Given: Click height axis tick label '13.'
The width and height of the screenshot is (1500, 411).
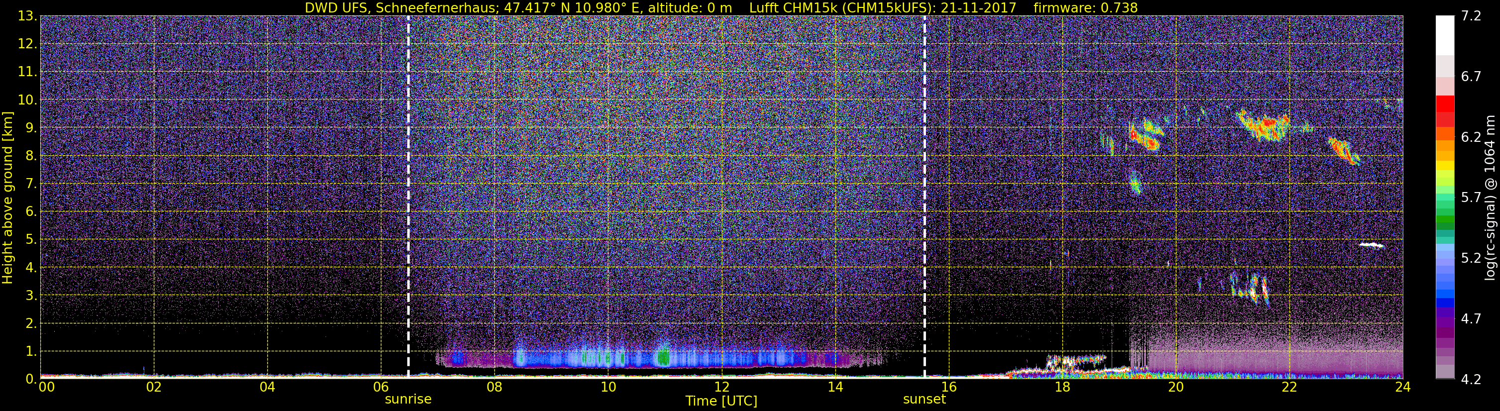Looking at the screenshot, I should tap(27, 16).
